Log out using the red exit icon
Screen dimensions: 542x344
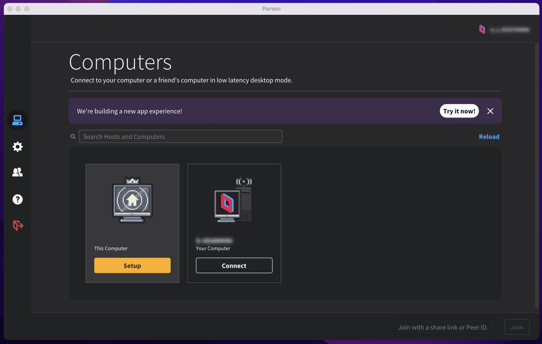(x=18, y=226)
